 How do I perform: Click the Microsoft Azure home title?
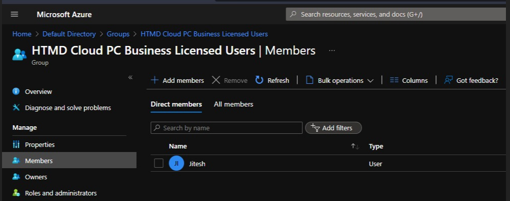click(x=64, y=15)
